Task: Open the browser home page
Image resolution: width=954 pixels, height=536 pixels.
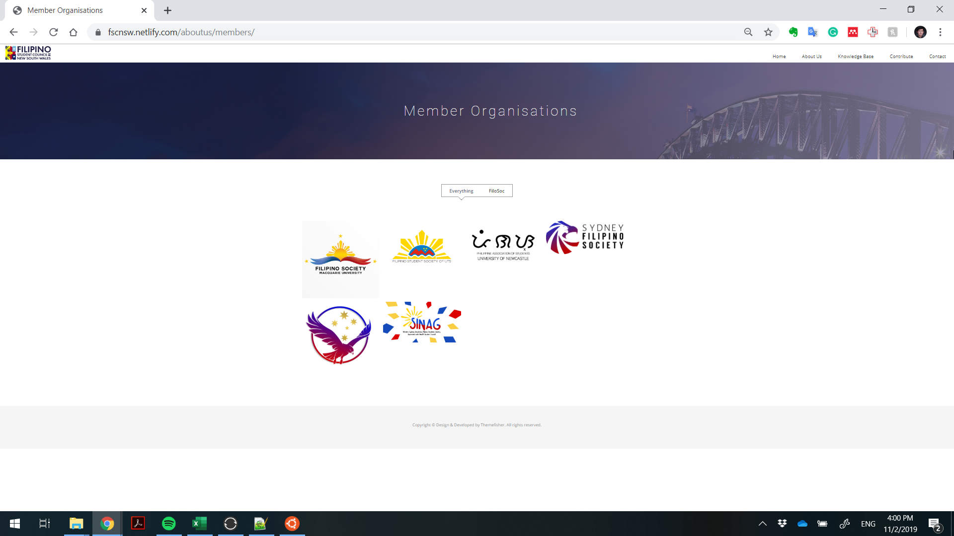Action: 74,32
